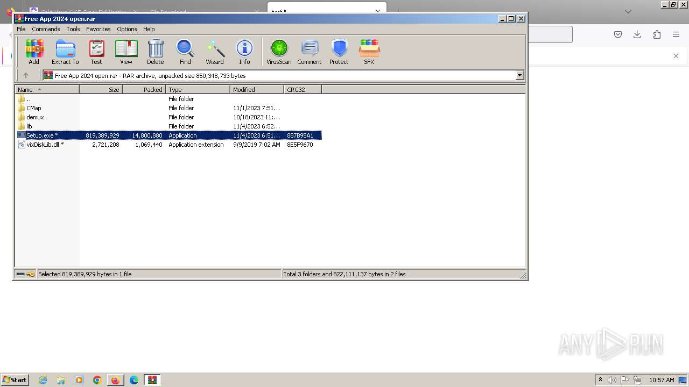Open the Find tool
Viewport: 689px width, 387px height.
pyautogui.click(x=185, y=52)
